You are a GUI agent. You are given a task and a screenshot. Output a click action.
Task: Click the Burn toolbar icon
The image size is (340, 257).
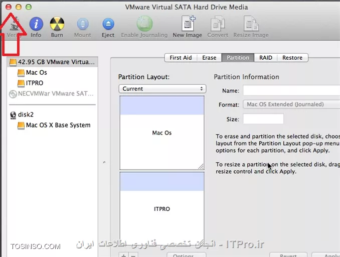(x=57, y=24)
